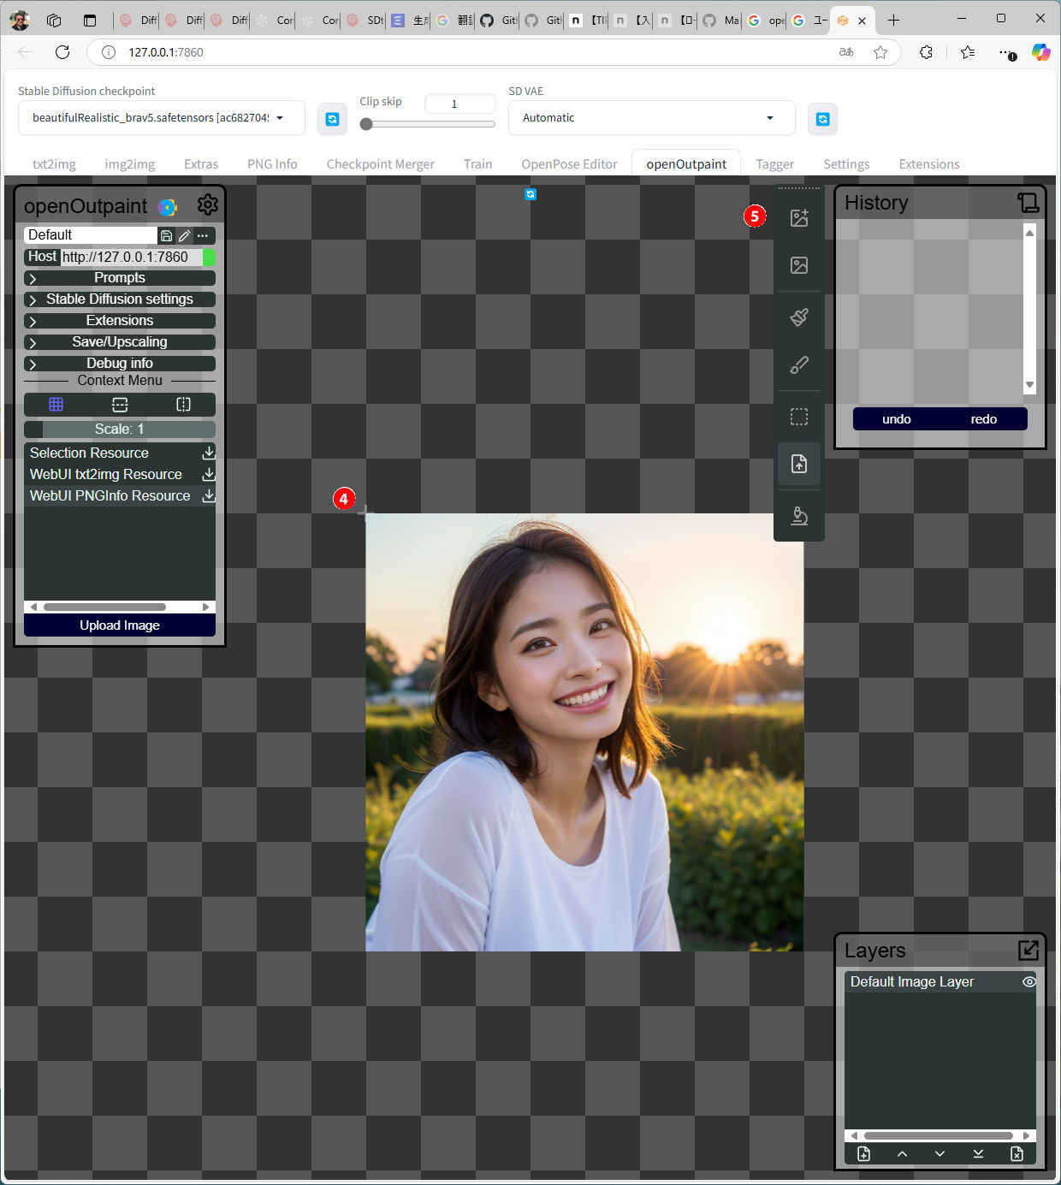
Task: Toggle the vertical mirror icon in Context Menu
Action: click(x=183, y=404)
